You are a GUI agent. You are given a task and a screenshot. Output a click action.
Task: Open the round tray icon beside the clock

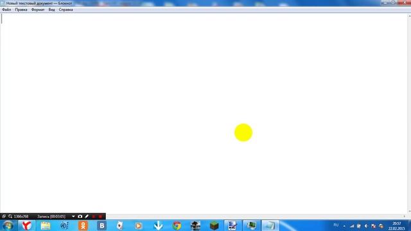click(381, 226)
